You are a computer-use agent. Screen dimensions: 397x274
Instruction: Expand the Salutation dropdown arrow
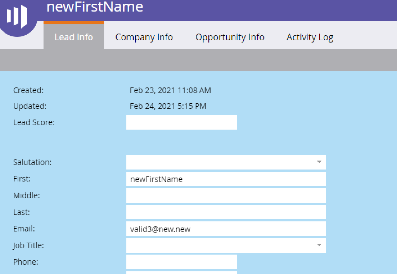click(319, 162)
